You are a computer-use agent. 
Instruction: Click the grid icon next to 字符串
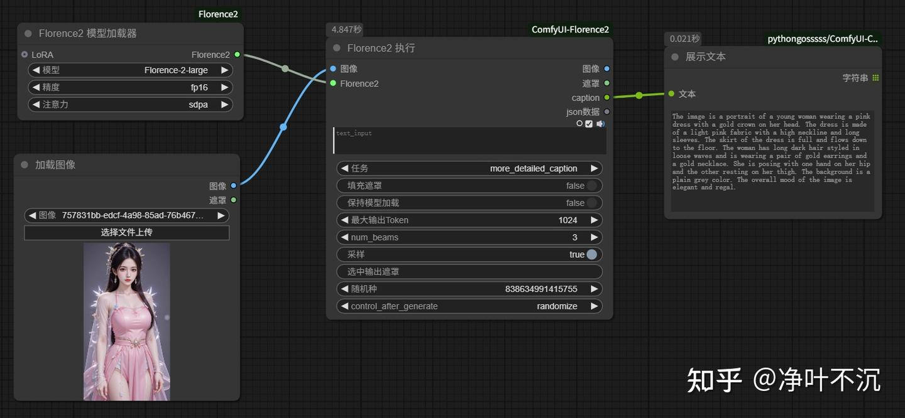pyautogui.click(x=875, y=78)
